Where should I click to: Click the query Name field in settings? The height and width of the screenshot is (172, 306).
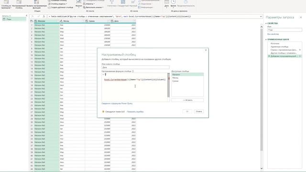(x=284, y=30)
